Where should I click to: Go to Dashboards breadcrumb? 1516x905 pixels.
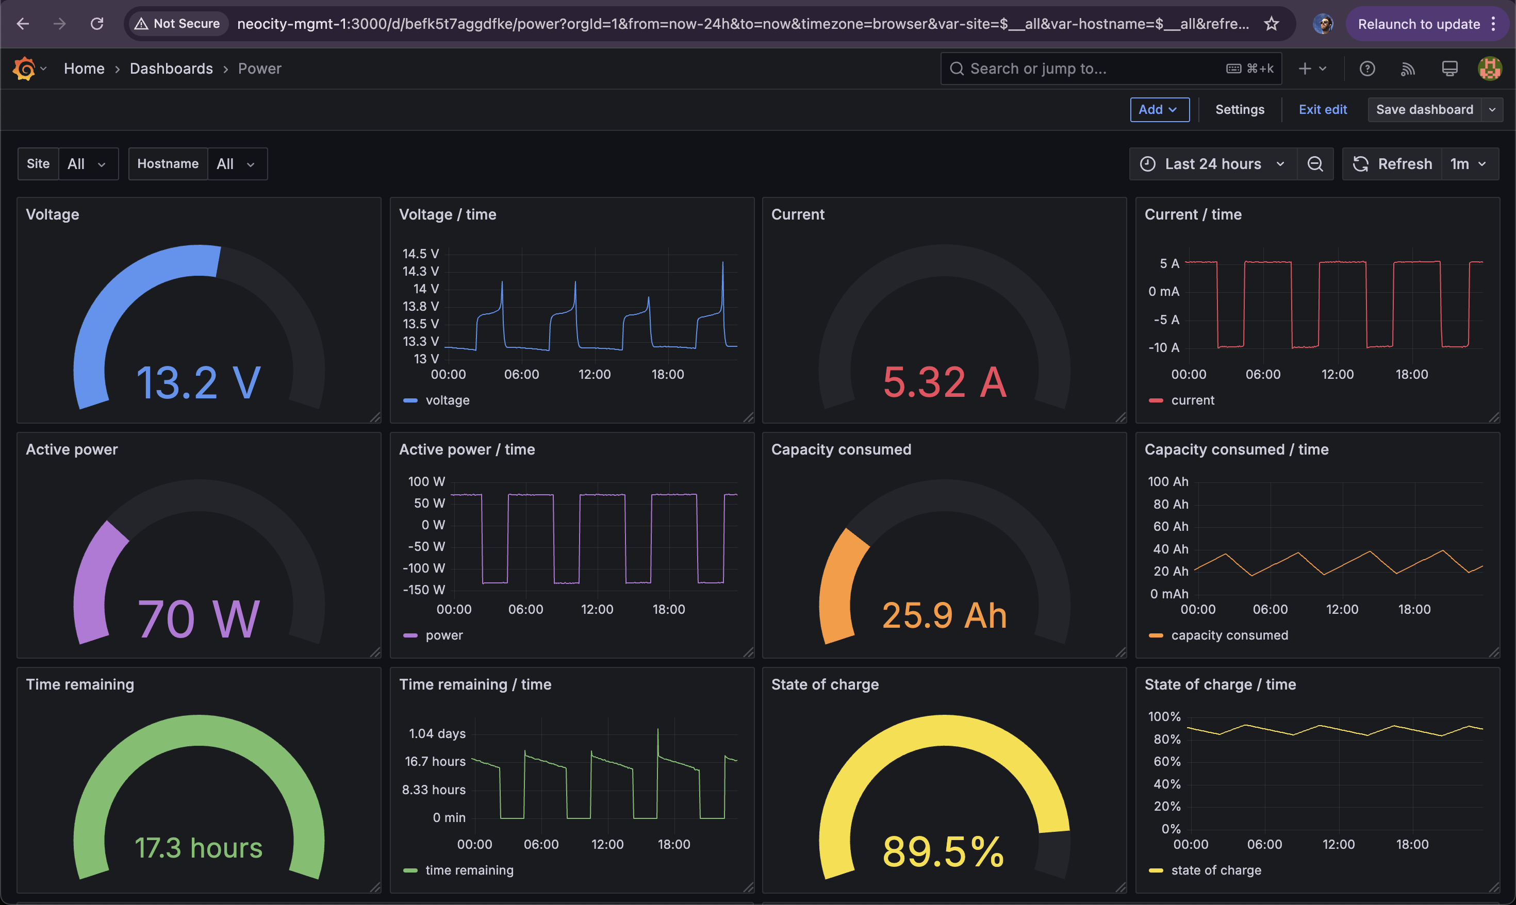171,69
